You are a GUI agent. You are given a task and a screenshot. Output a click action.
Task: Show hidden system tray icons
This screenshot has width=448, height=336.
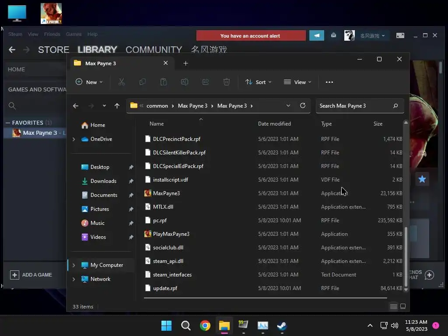370,325
